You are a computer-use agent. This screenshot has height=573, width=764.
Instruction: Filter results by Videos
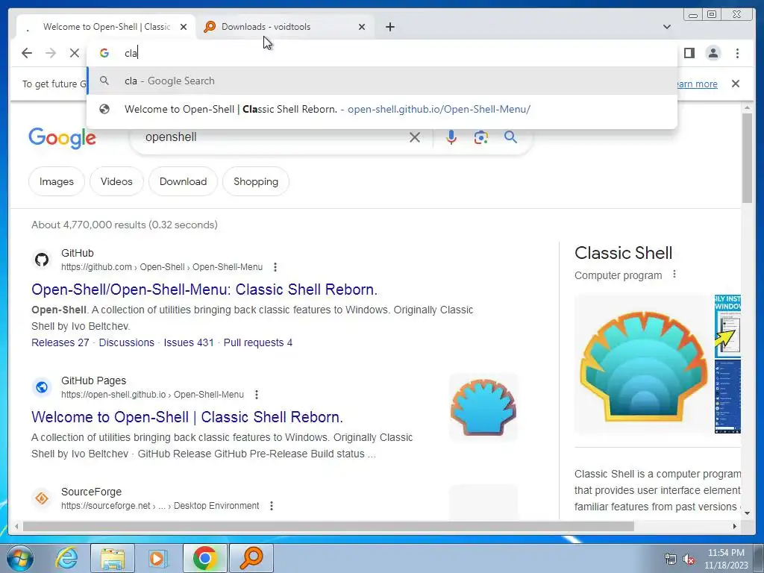[x=116, y=181]
